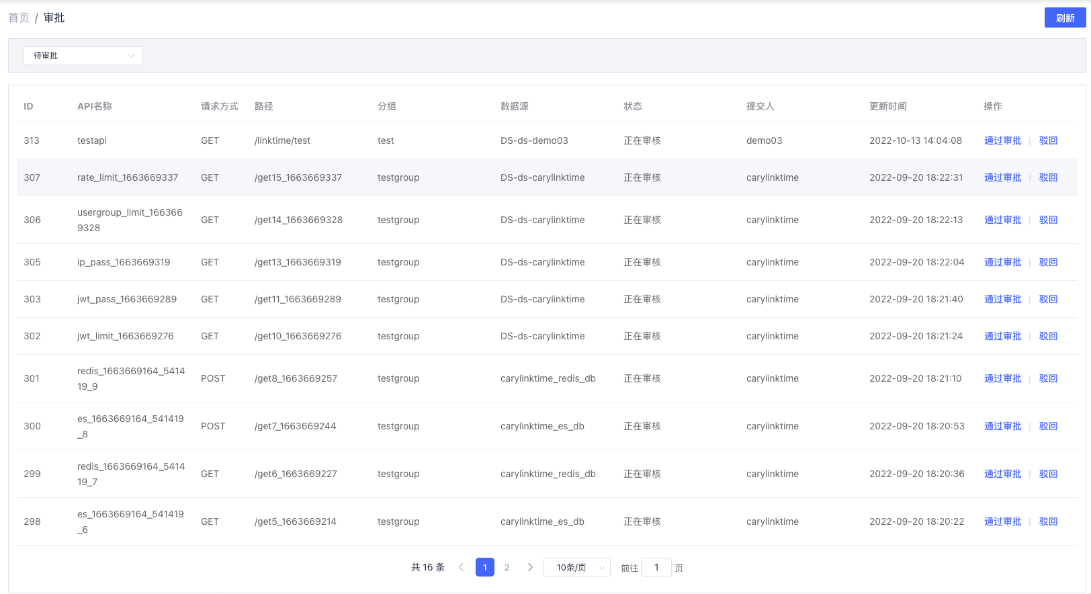Click the /get15_1663669337 path cell
This screenshot has height=594, width=1091.
pos(298,177)
